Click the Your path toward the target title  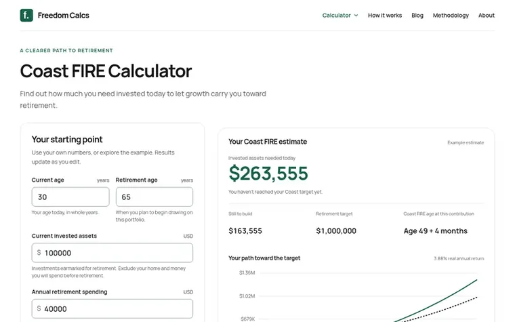tap(264, 258)
